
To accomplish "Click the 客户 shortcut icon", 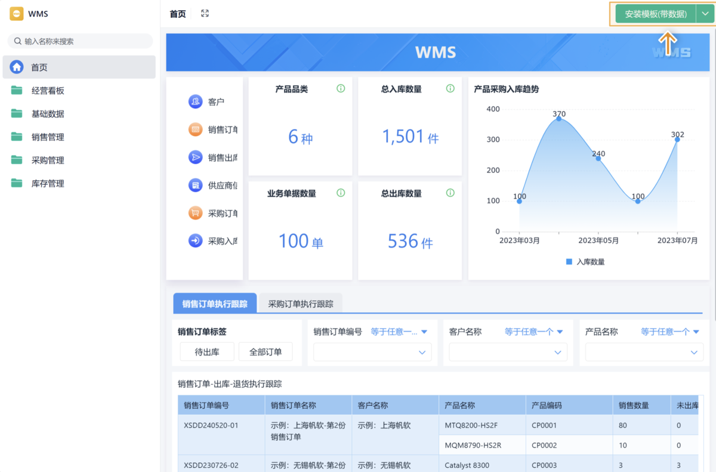I will pos(195,101).
